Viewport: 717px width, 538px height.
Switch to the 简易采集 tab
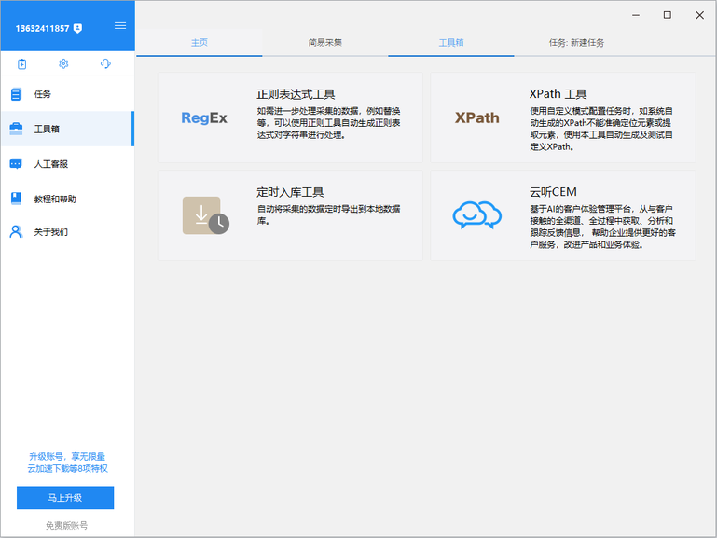325,43
